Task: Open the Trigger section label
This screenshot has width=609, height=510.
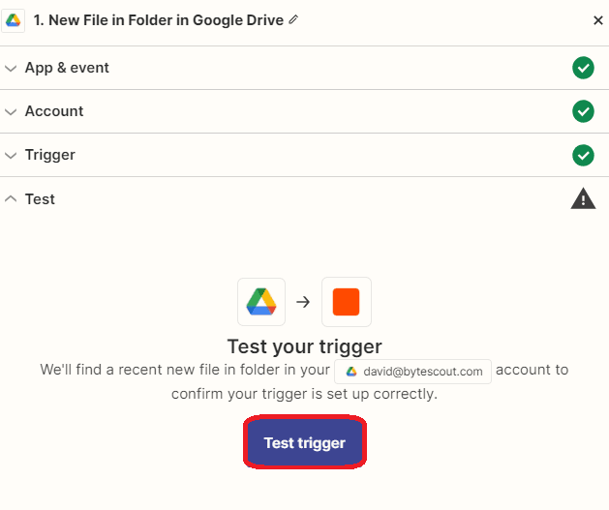Action: [50, 155]
